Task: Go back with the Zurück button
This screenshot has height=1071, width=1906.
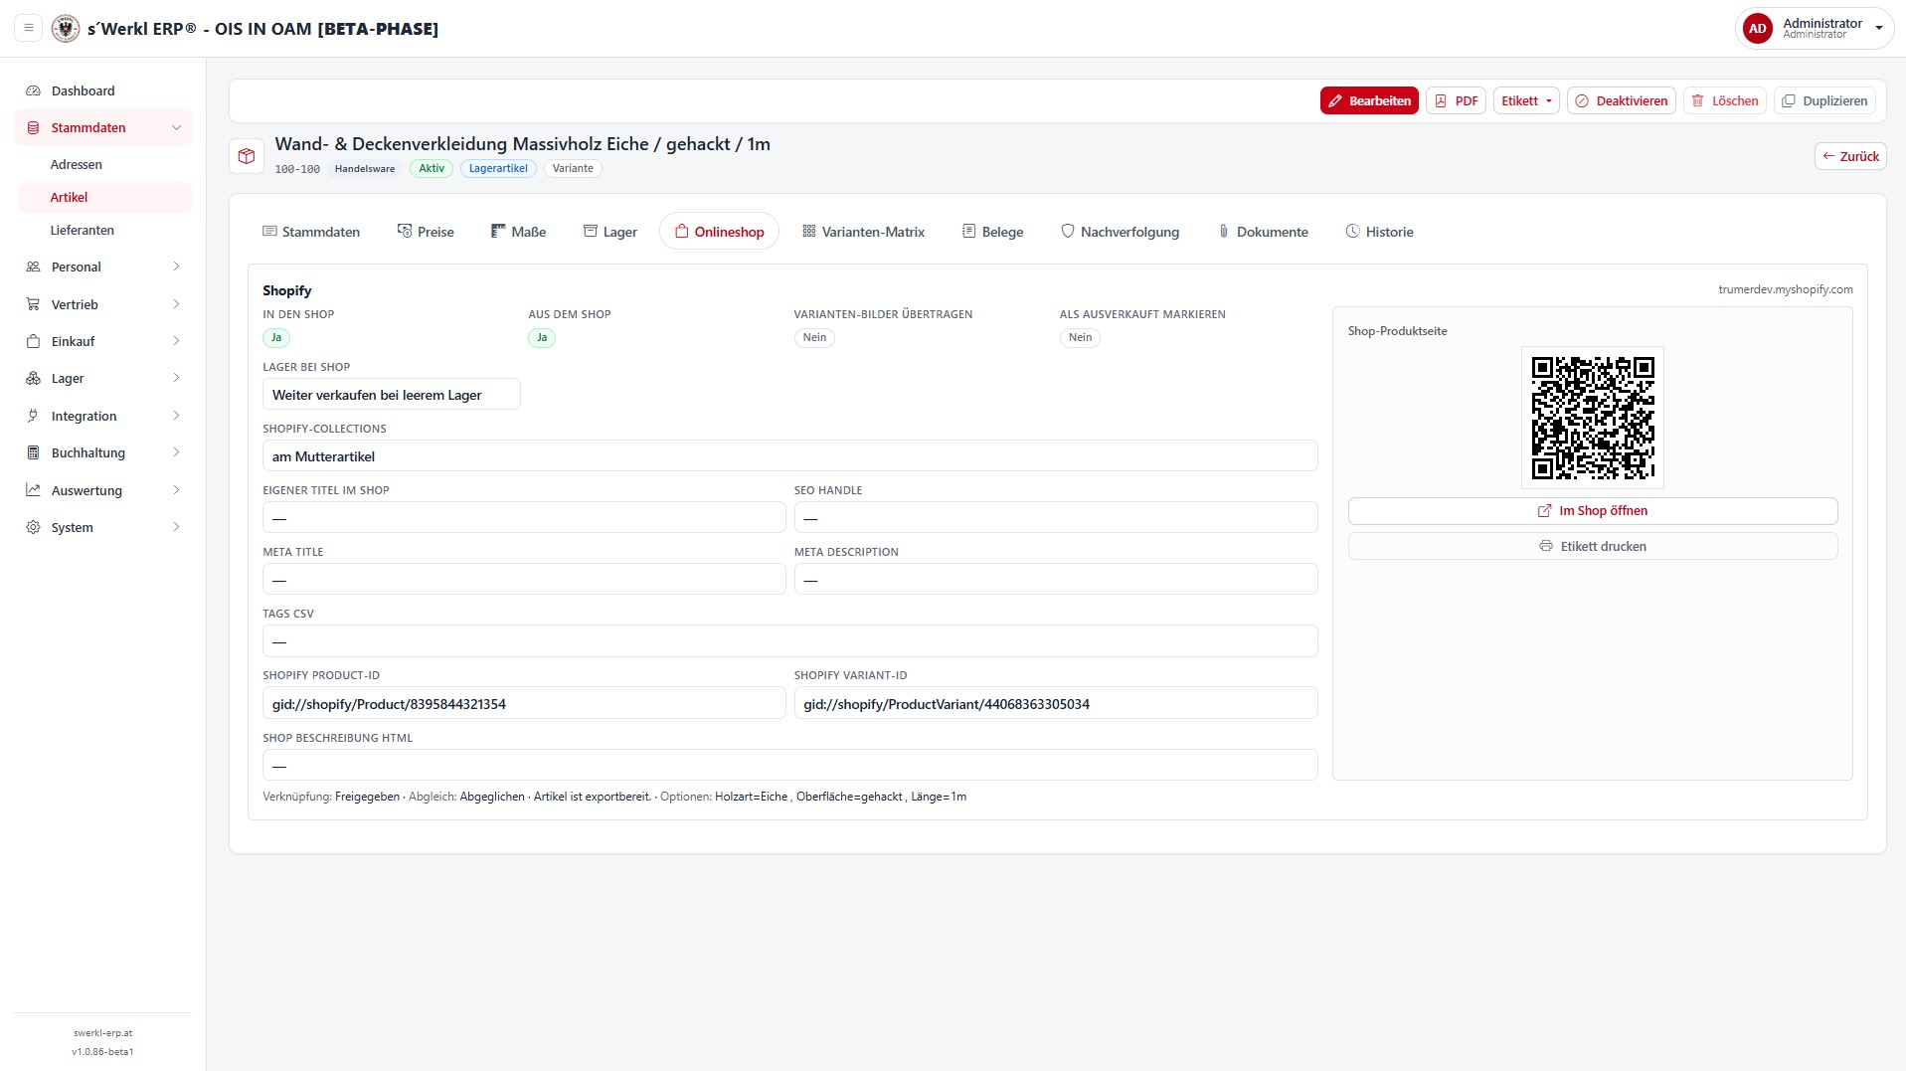Action: [1850, 156]
